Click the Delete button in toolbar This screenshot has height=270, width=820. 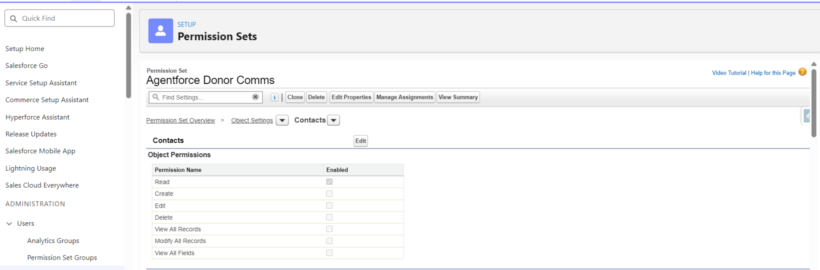[316, 97]
